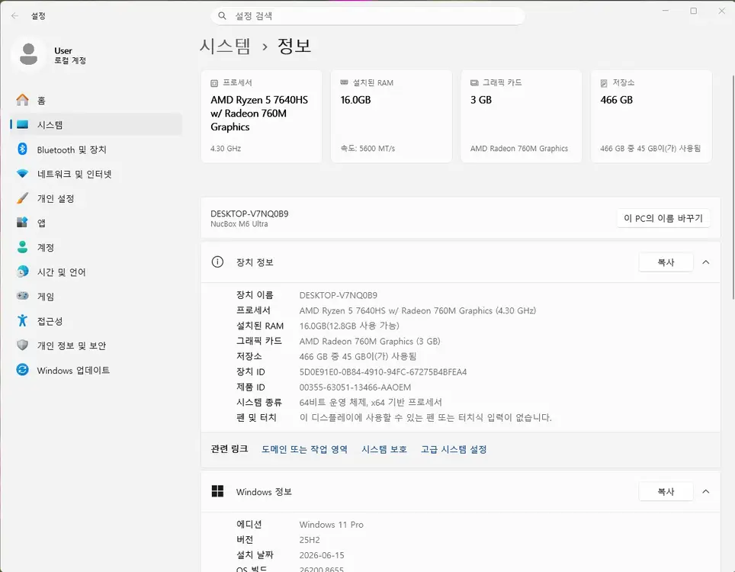
Task: Click the 접근성 figure icon
Action: tap(22, 320)
